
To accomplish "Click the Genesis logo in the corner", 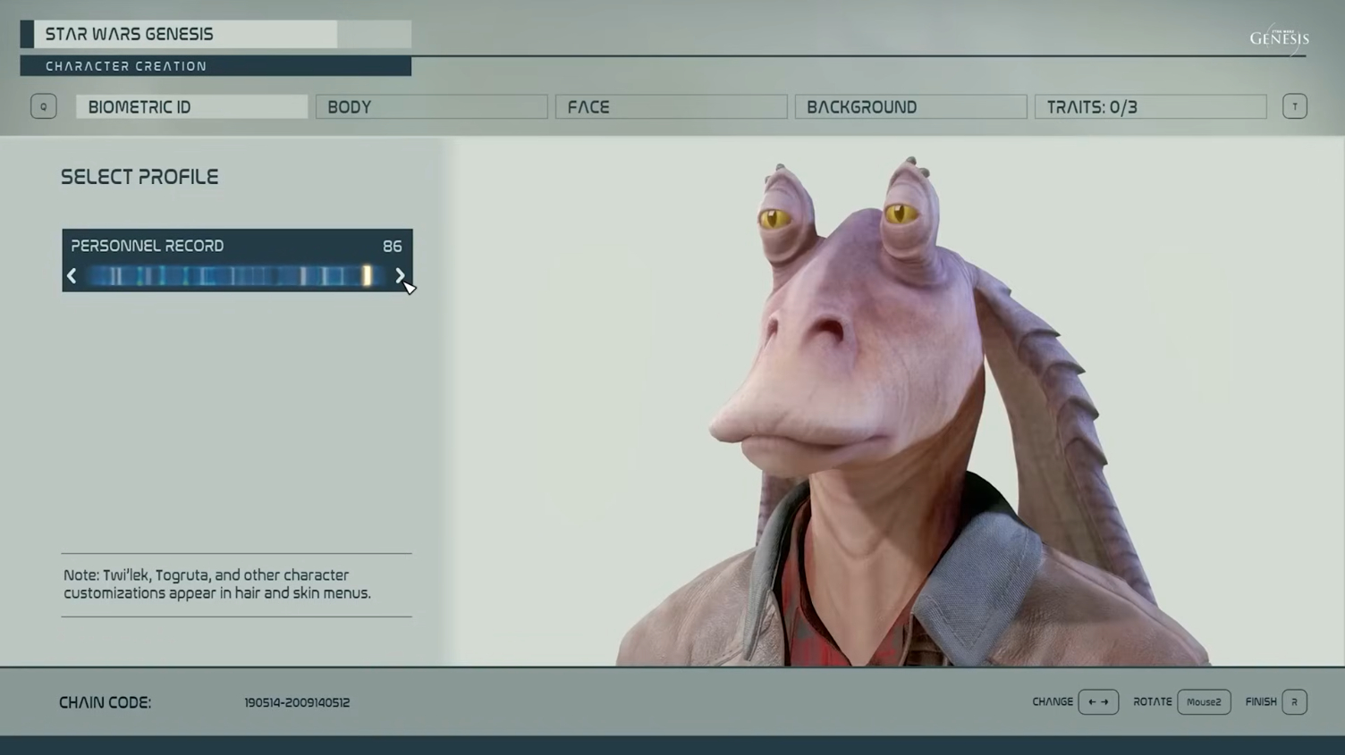I will click(x=1279, y=38).
